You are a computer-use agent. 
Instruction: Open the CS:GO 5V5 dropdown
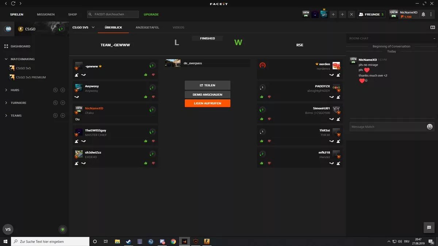(84, 27)
